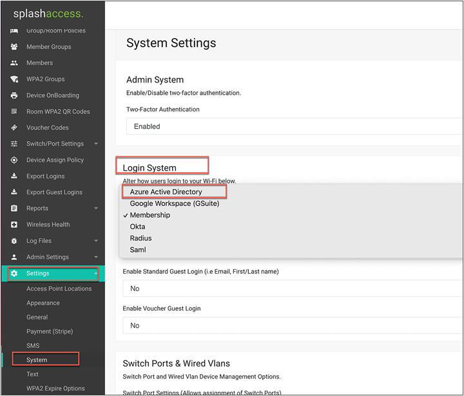Select Azure Active Directory option
464x396 pixels.
[x=166, y=192]
